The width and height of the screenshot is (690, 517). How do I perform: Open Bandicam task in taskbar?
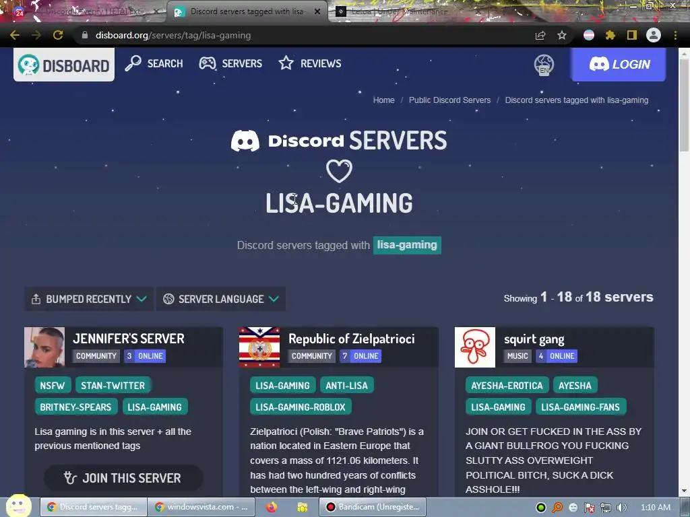[x=373, y=507]
